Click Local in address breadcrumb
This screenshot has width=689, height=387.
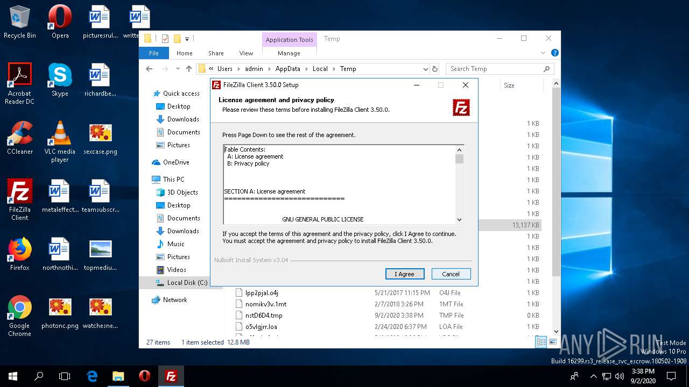coord(320,69)
